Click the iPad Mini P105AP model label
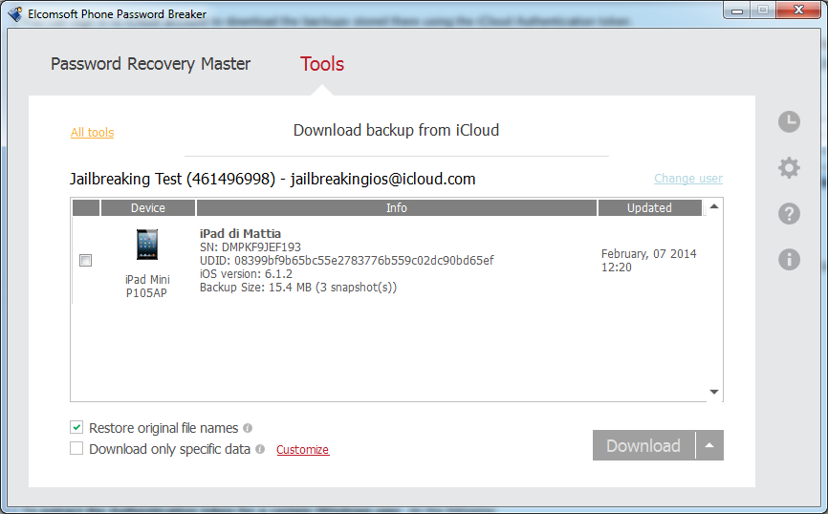828x514 pixels. [147, 286]
